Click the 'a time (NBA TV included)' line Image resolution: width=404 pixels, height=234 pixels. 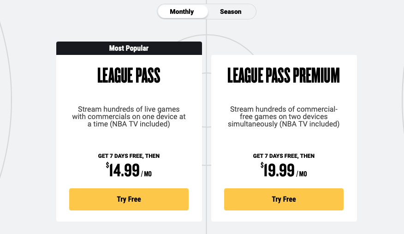click(x=129, y=124)
